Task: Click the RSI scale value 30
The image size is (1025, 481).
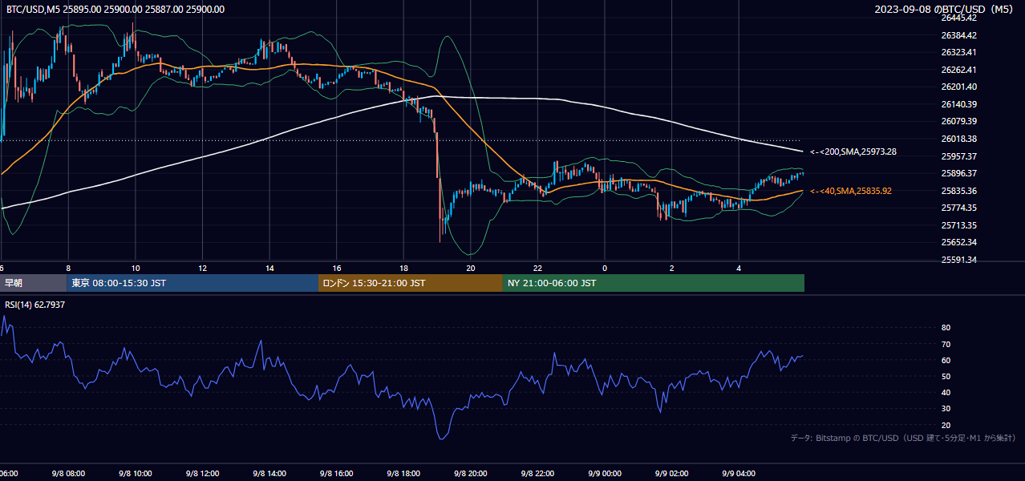Action: pyautogui.click(x=946, y=409)
